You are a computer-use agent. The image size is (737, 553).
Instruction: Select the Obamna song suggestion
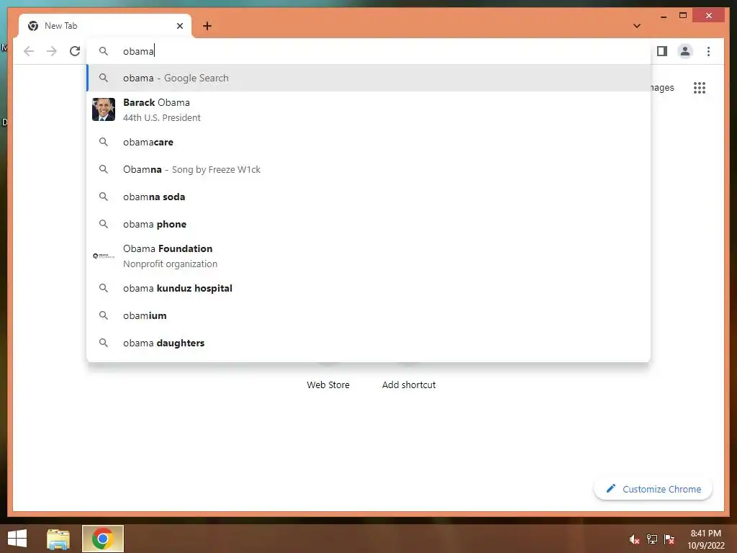tap(369, 169)
